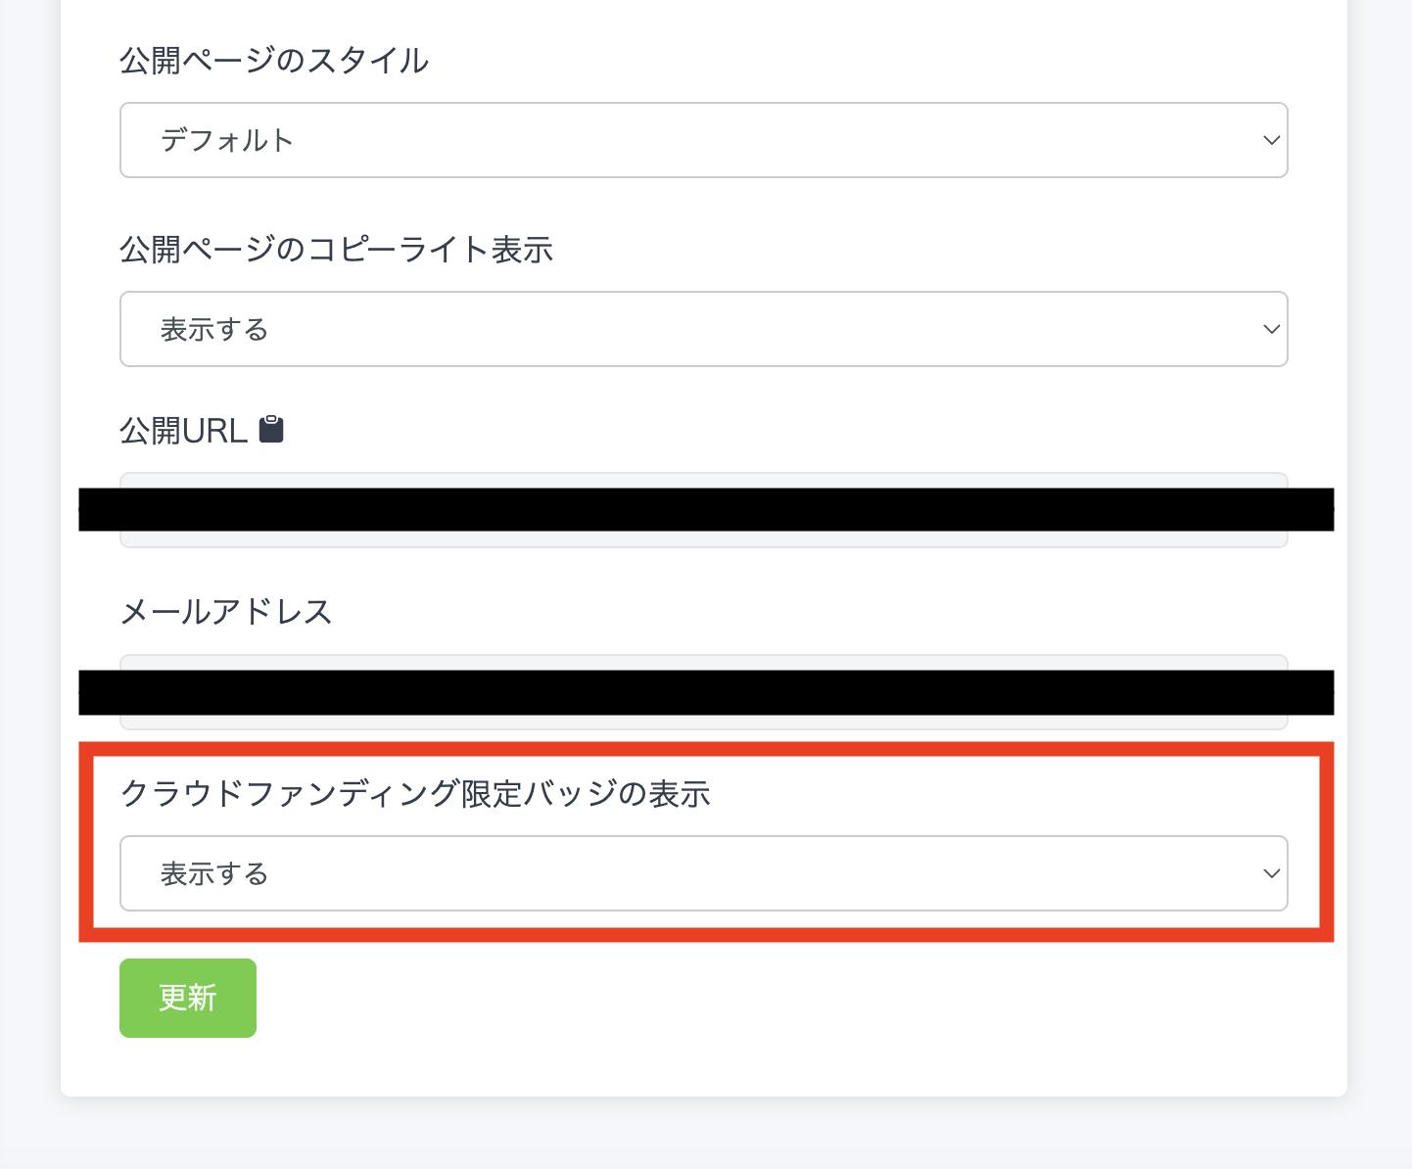Click the 公開URL label text
The width and height of the screenshot is (1412, 1169).
(183, 431)
